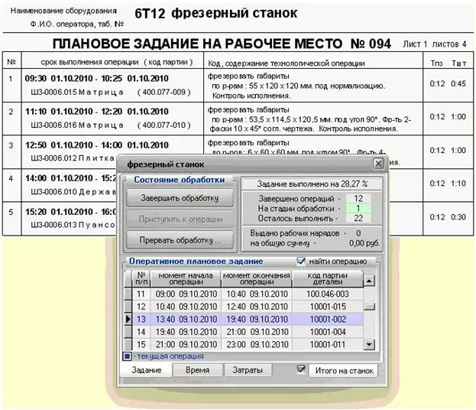Click end time 19:40 09.10.2010 in row 13

[x=257, y=319]
